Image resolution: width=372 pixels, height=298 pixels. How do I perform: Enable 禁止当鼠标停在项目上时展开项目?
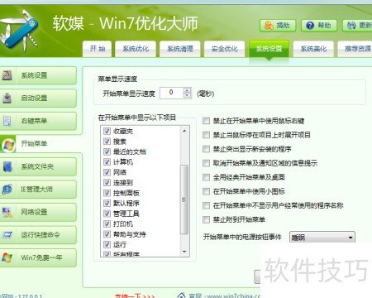point(206,135)
